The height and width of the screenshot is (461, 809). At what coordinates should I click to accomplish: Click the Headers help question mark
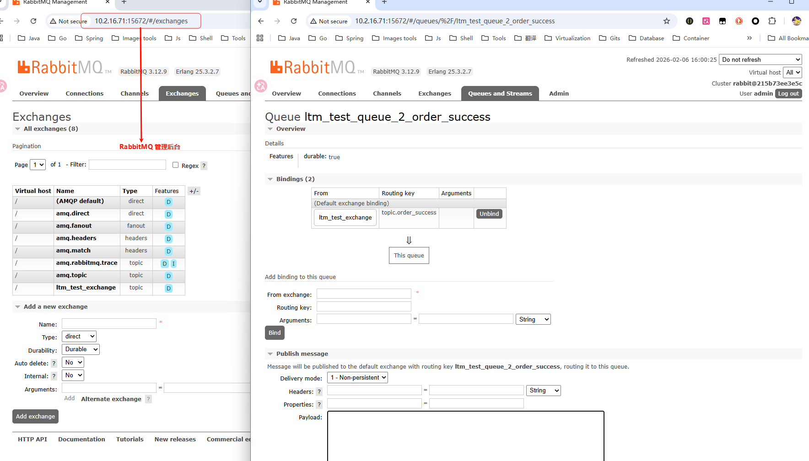coord(319,391)
